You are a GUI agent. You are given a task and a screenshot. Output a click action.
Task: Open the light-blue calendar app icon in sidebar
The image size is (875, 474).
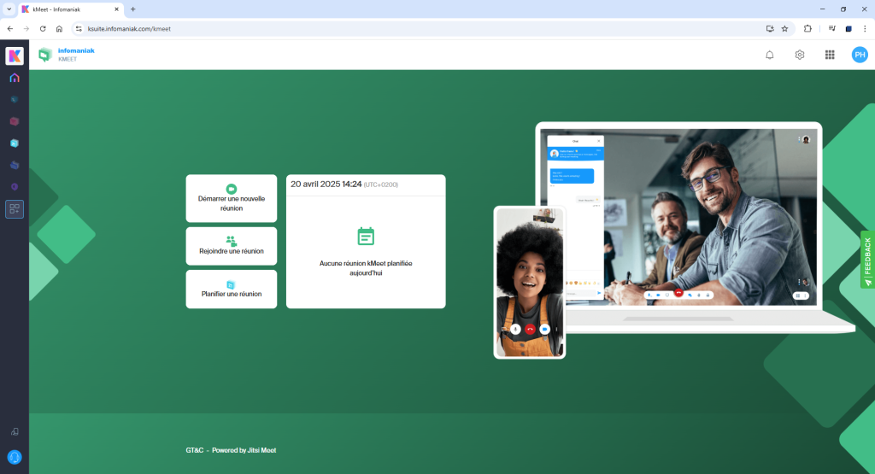point(15,143)
